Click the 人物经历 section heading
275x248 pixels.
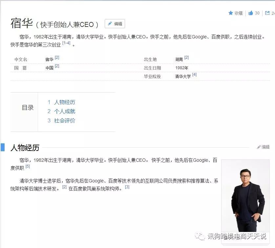tap(25, 148)
